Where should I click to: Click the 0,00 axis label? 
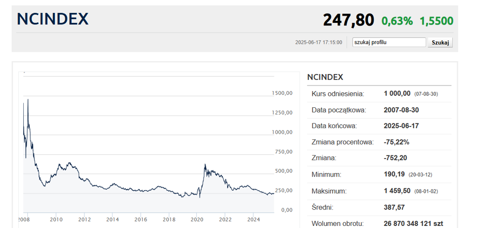[287, 210]
